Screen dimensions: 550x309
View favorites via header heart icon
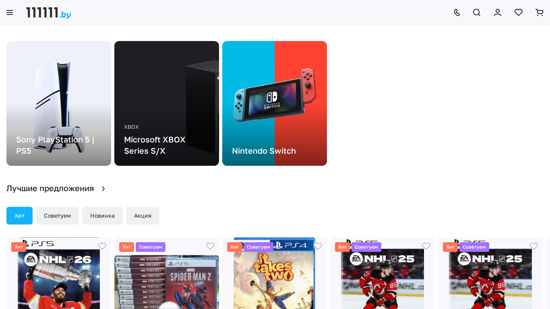[519, 12]
